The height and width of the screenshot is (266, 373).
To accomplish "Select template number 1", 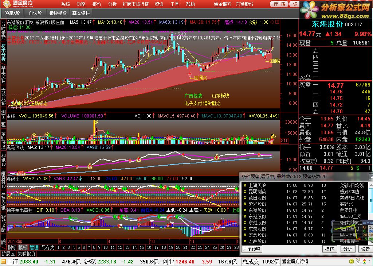I will [x=58, y=247].
